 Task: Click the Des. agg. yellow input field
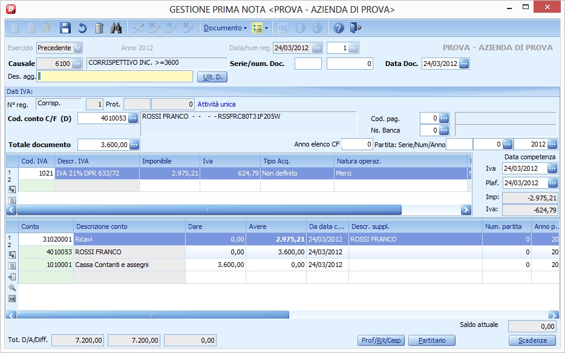[115, 76]
